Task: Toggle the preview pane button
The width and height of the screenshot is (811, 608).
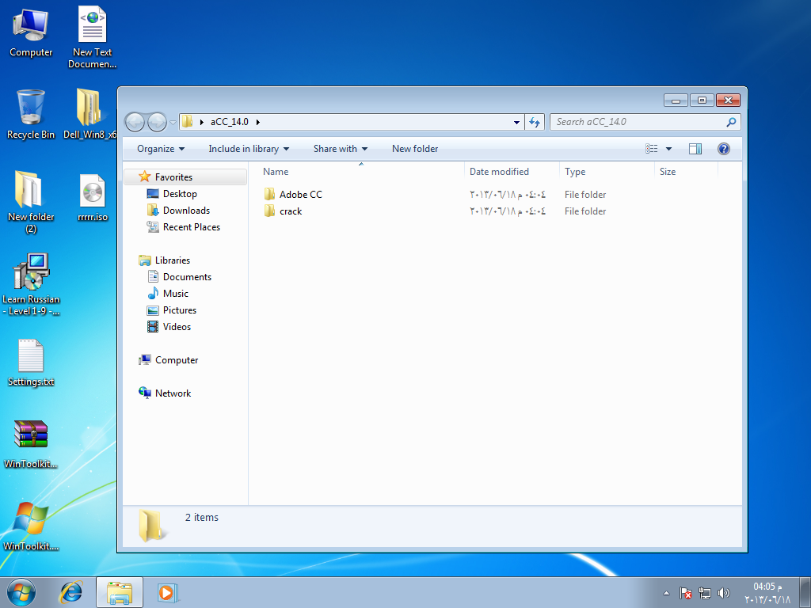Action: (x=695, y=149)
